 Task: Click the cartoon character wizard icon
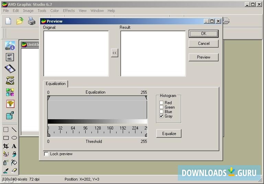click(x=10, y=81)
